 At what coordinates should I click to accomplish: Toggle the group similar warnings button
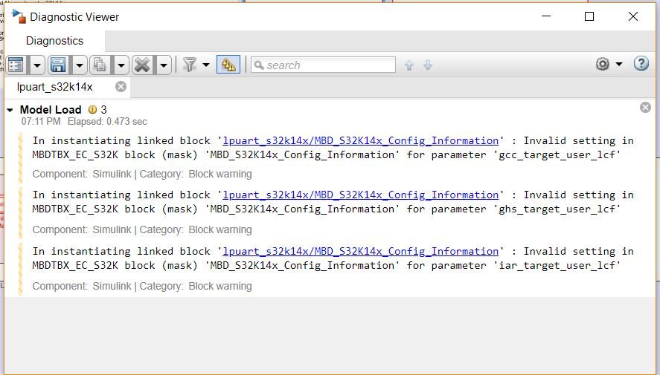pyautogui.click(x=228, y=65)
